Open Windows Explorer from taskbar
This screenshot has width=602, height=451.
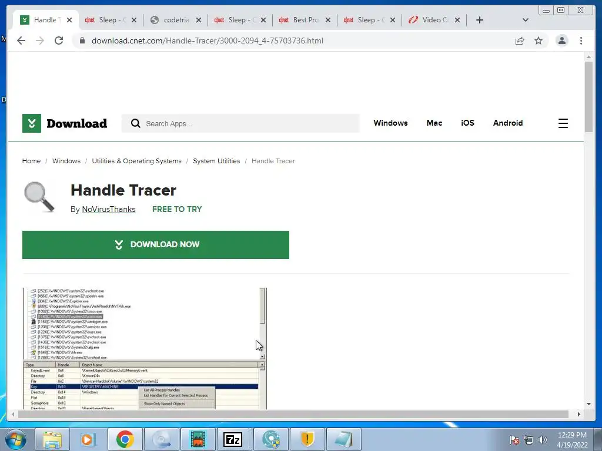(x=52, y=439)
